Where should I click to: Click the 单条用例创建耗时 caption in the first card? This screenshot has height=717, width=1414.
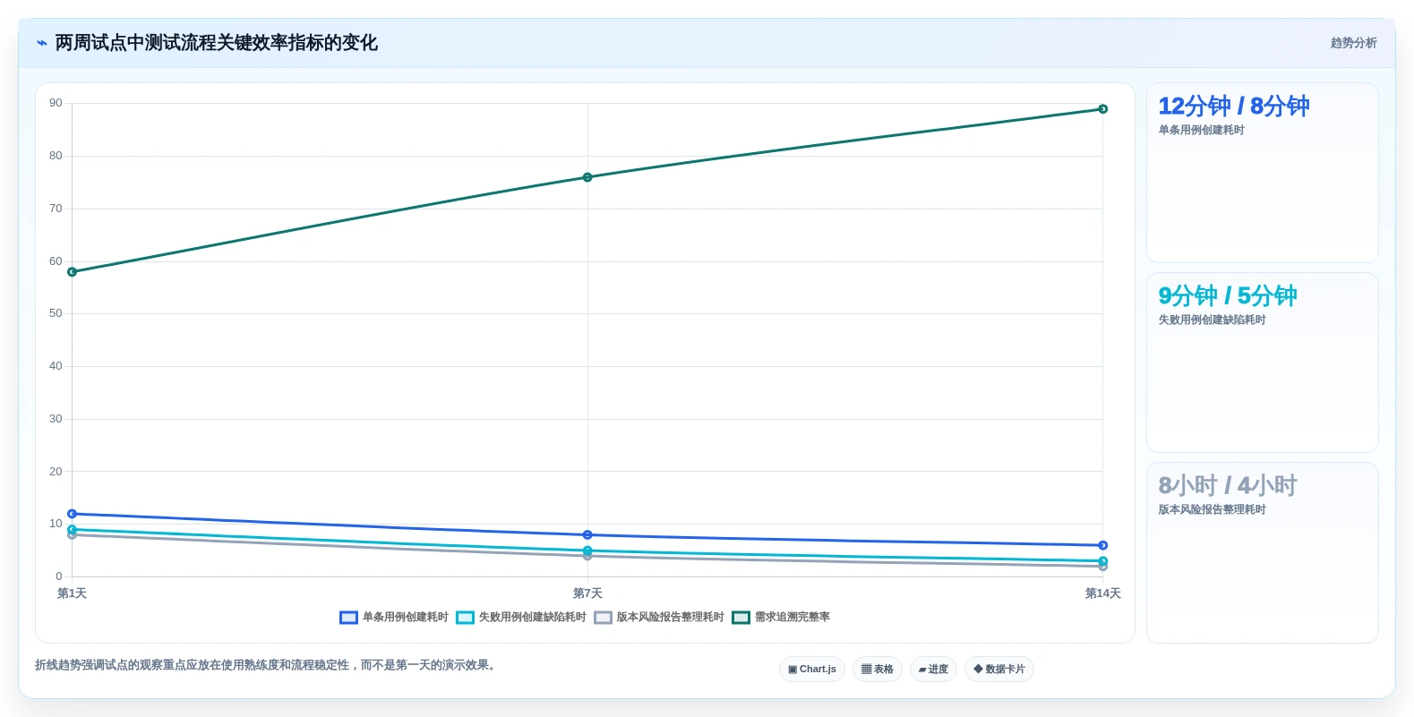point(1201,130)
